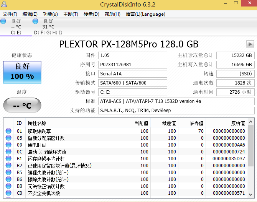Click the drive letter field C: E:
Viewport: 257px width, 202px height.
133,92
